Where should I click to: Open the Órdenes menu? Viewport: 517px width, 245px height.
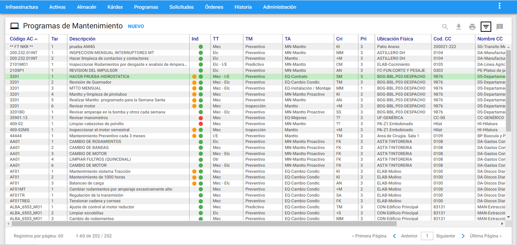tap(214, 7)
